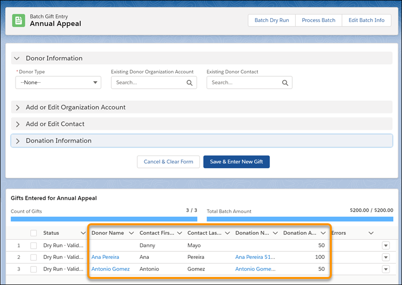Check the box for gift row 2
This screenshot has width=402, height=285.
(x=34, y=257)
